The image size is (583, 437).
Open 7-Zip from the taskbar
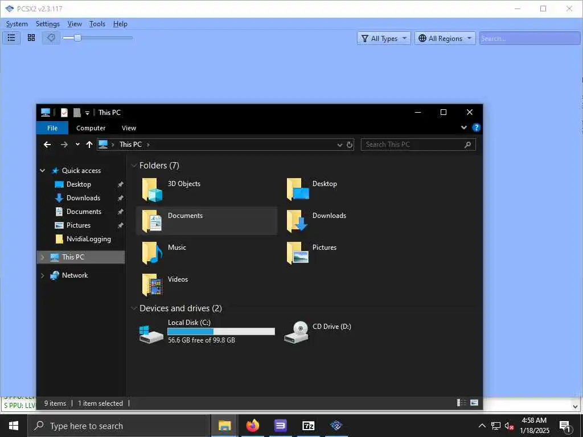tap(308, 426)
